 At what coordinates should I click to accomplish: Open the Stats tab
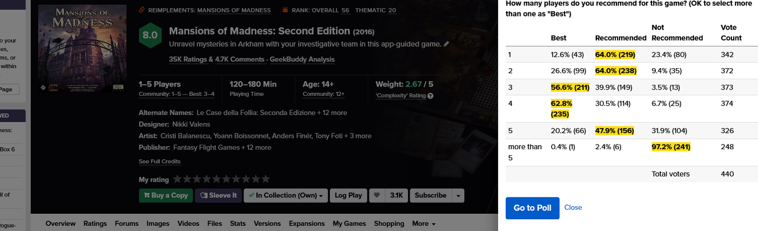click(x=238, y=223)
